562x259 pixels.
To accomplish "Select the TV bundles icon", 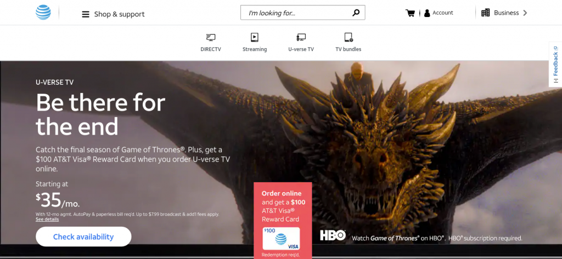I will click(x=348, y=38).
